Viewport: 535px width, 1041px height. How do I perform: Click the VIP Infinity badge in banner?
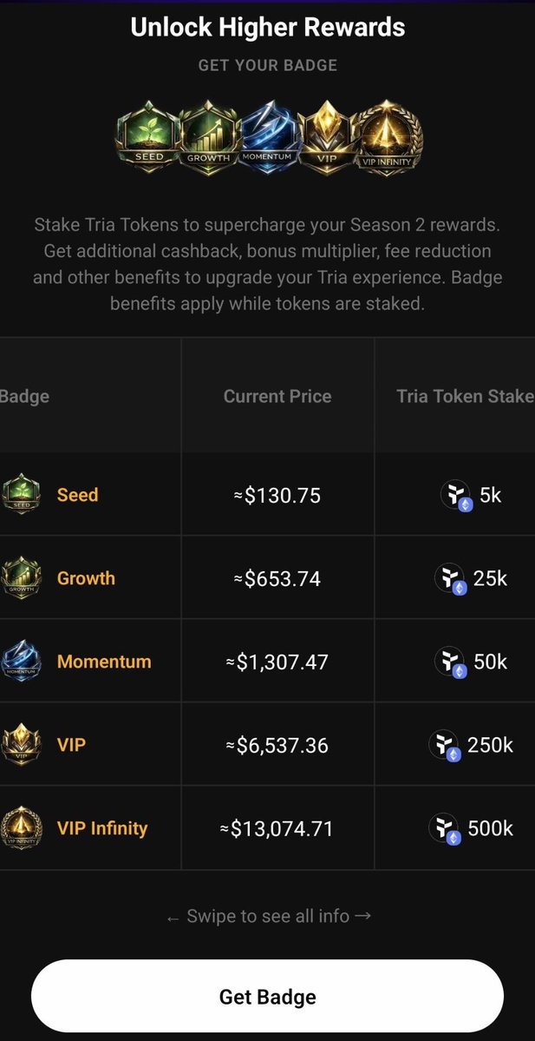pyautogui.click(x=388, y=139)
